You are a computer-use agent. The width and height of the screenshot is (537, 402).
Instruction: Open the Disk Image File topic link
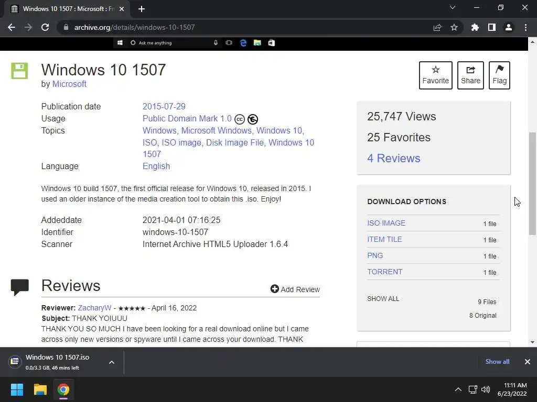tap(234, 142)
